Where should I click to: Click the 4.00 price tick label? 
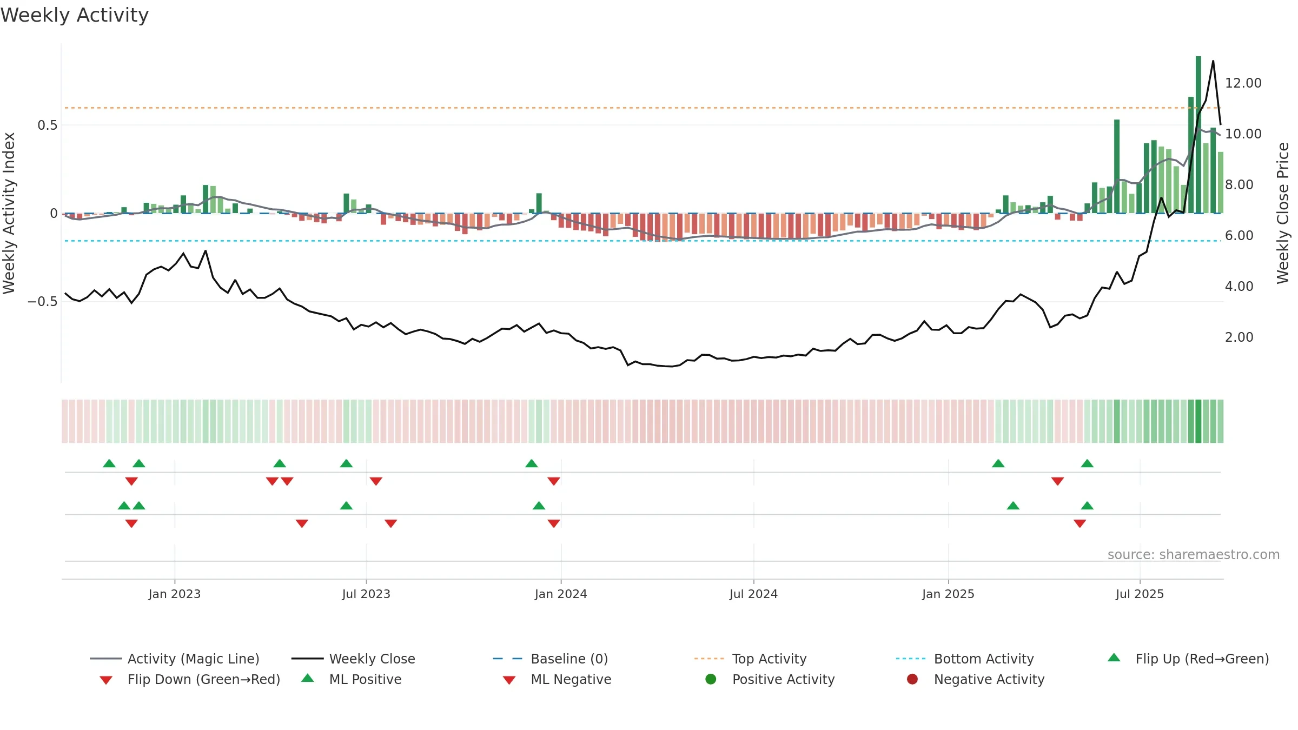click(x=1239, y=287)
